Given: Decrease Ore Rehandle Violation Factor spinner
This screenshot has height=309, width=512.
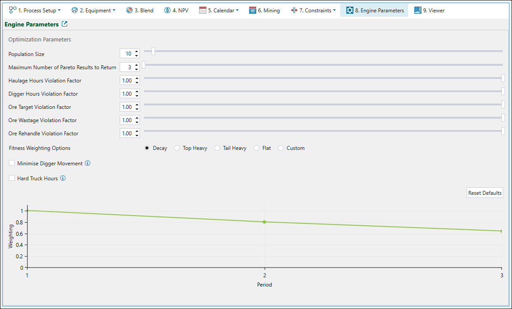Looking at the screenshot, I should [x=137, y=135].
